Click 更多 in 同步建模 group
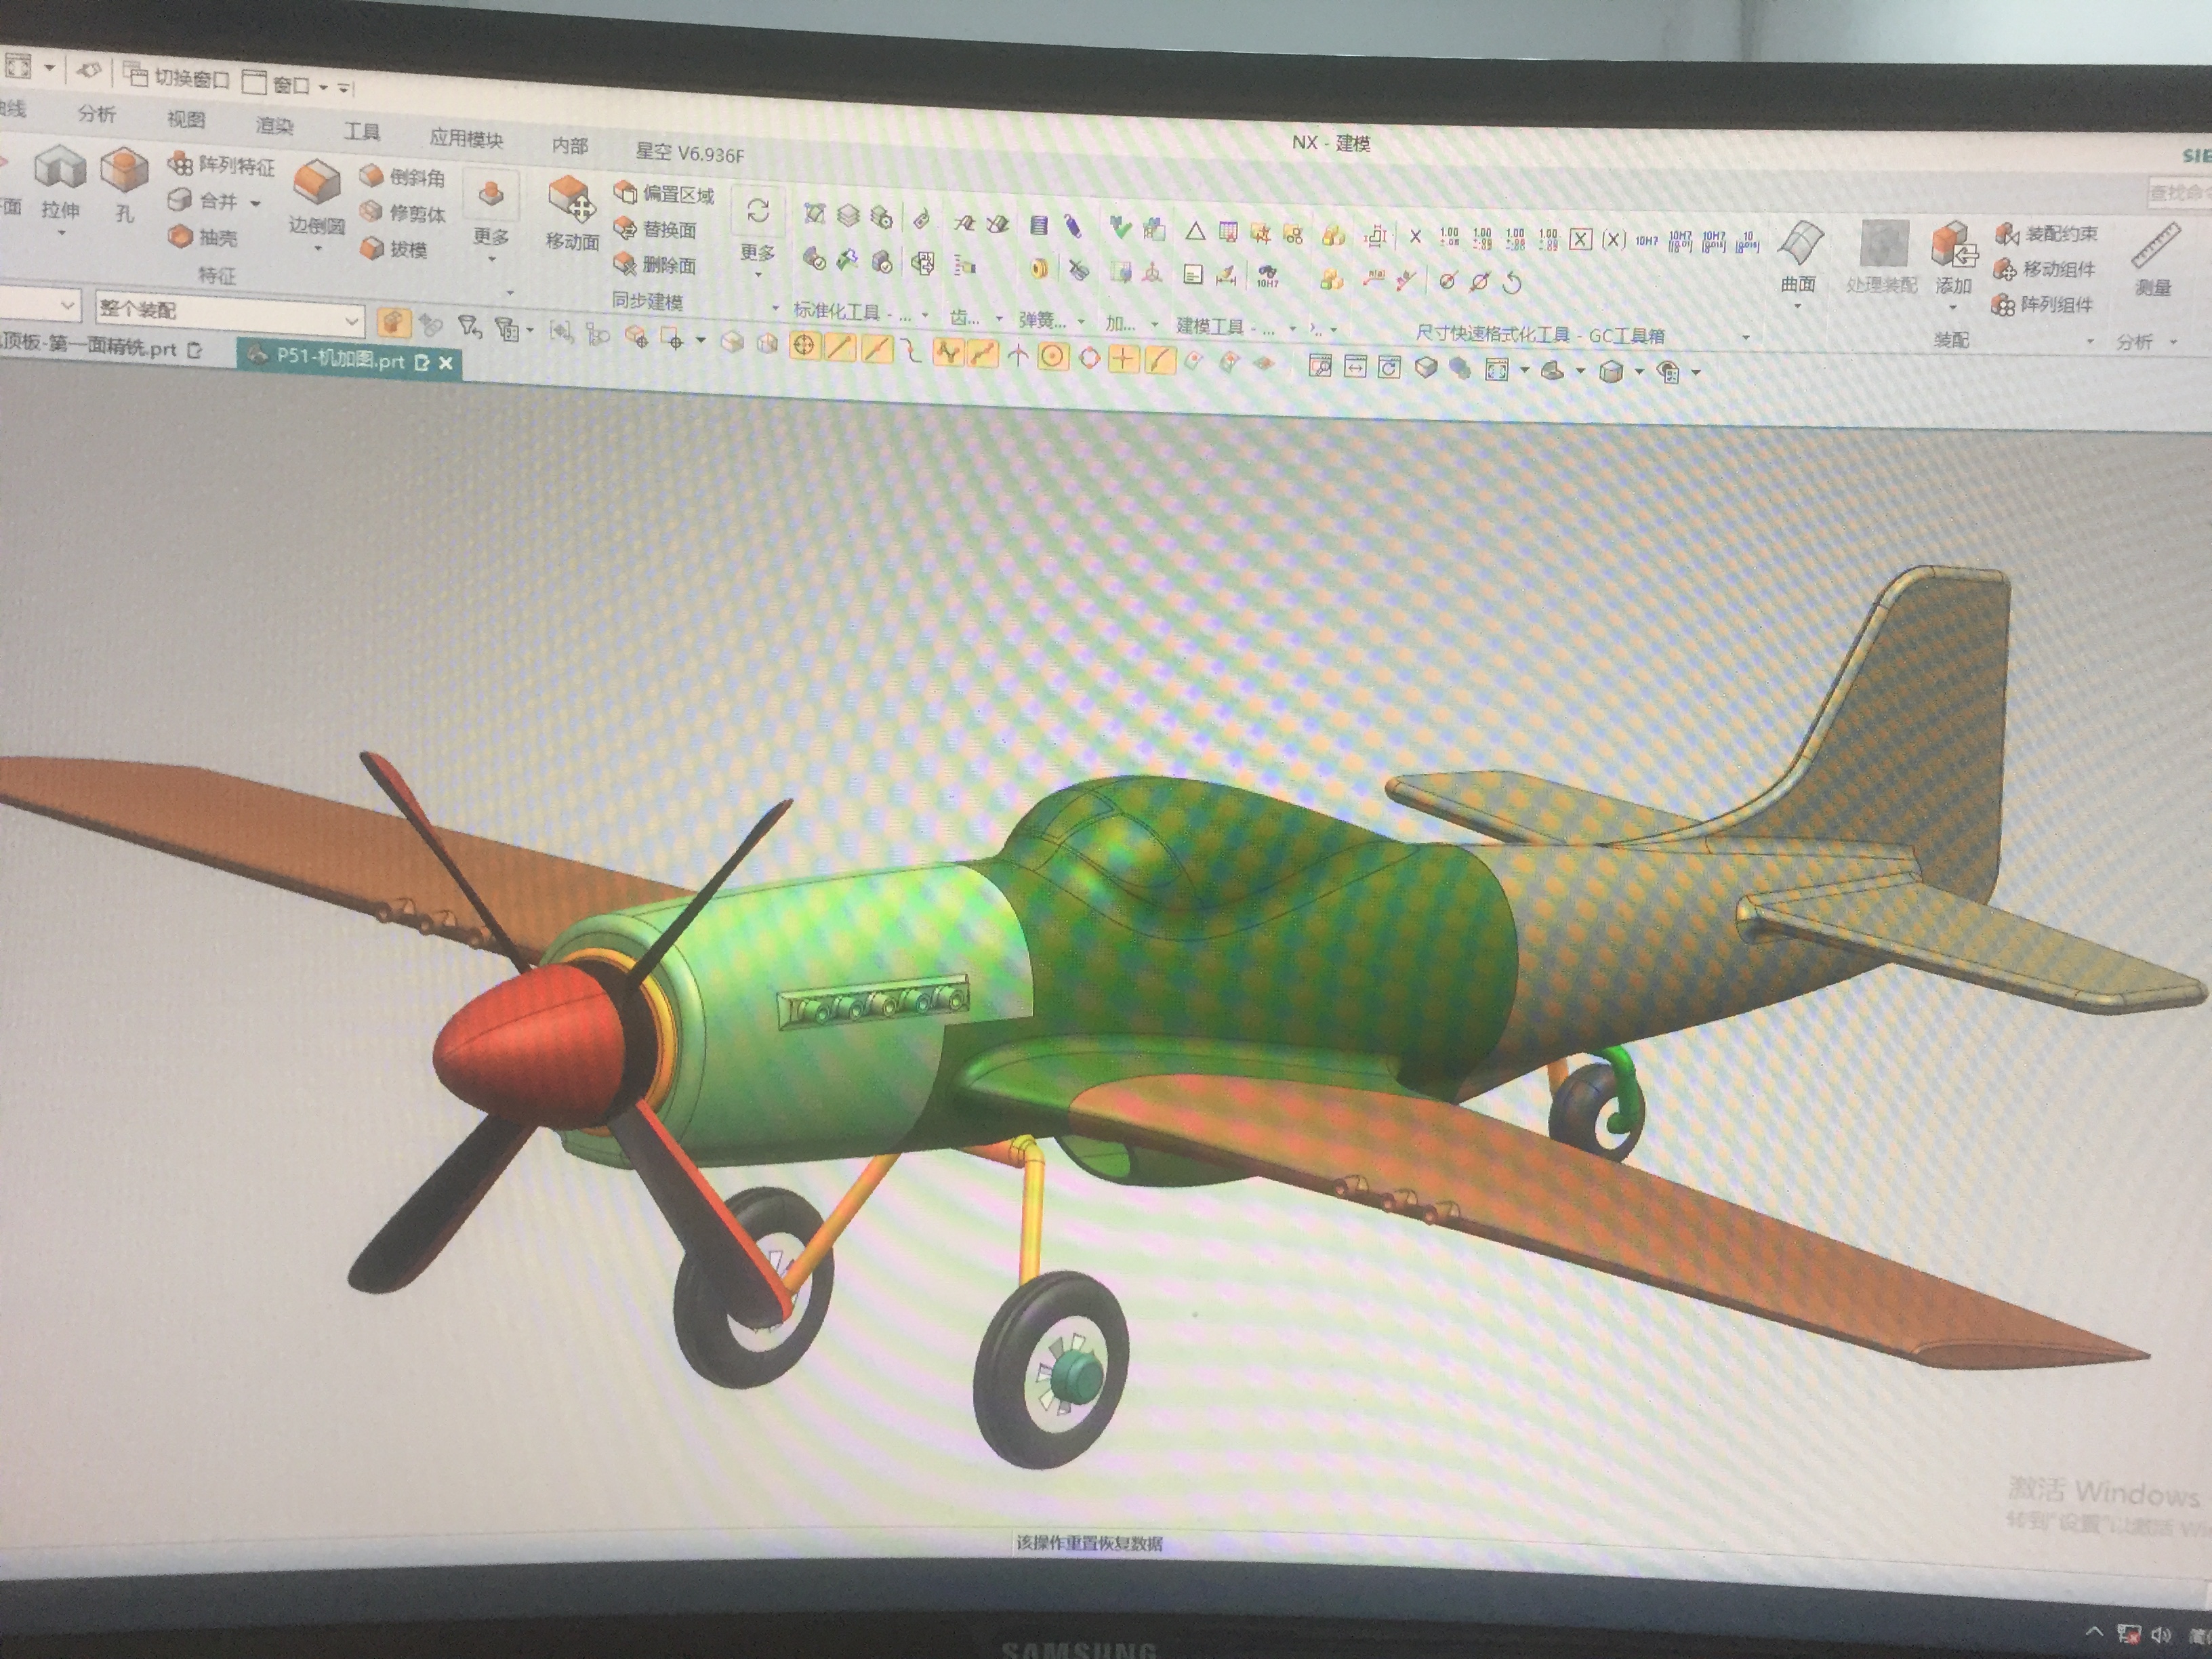This screenshot has height=1659, width=2212. tap(757, 252)
